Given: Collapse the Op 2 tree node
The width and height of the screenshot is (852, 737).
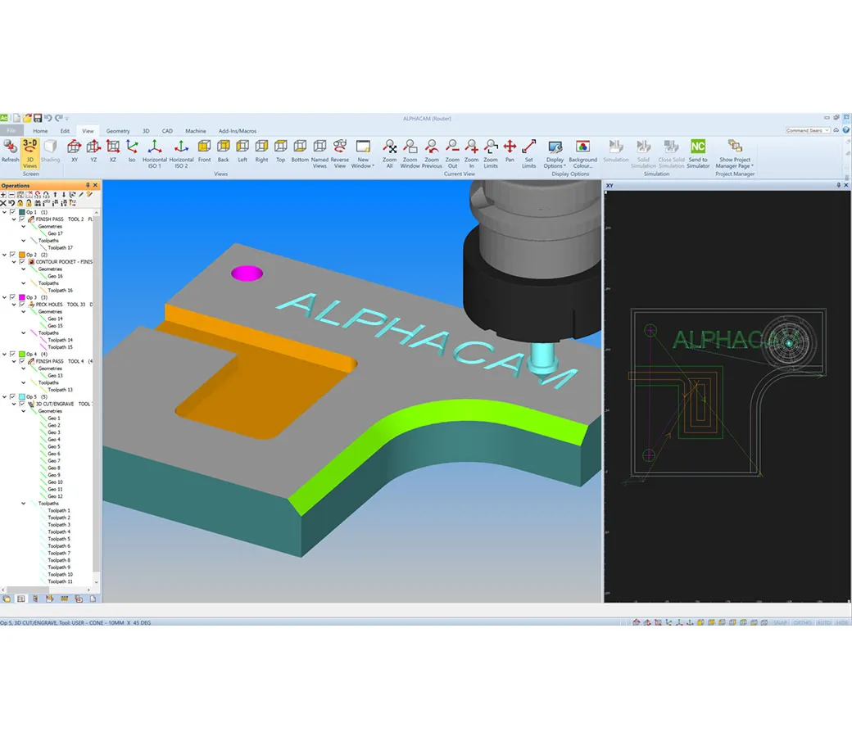Looking at the screenshot, I should [x=4, y=255].
